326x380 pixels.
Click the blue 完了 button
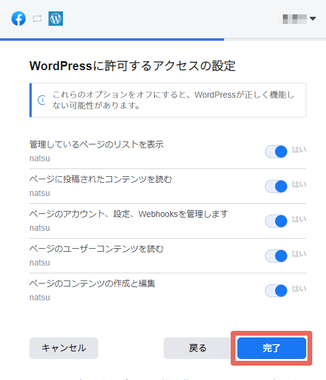pyautogui.click(x=271, y=348)
